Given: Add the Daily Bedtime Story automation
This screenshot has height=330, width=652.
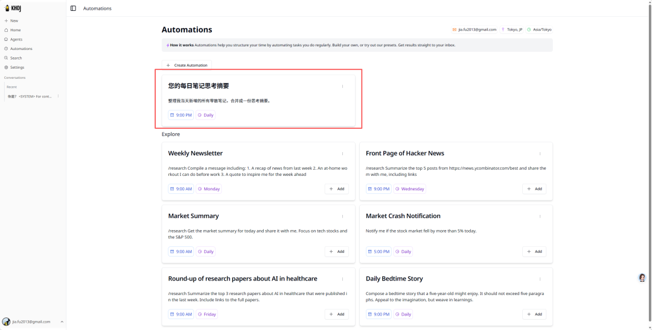Looking at the screenshot, I should 534,314.
